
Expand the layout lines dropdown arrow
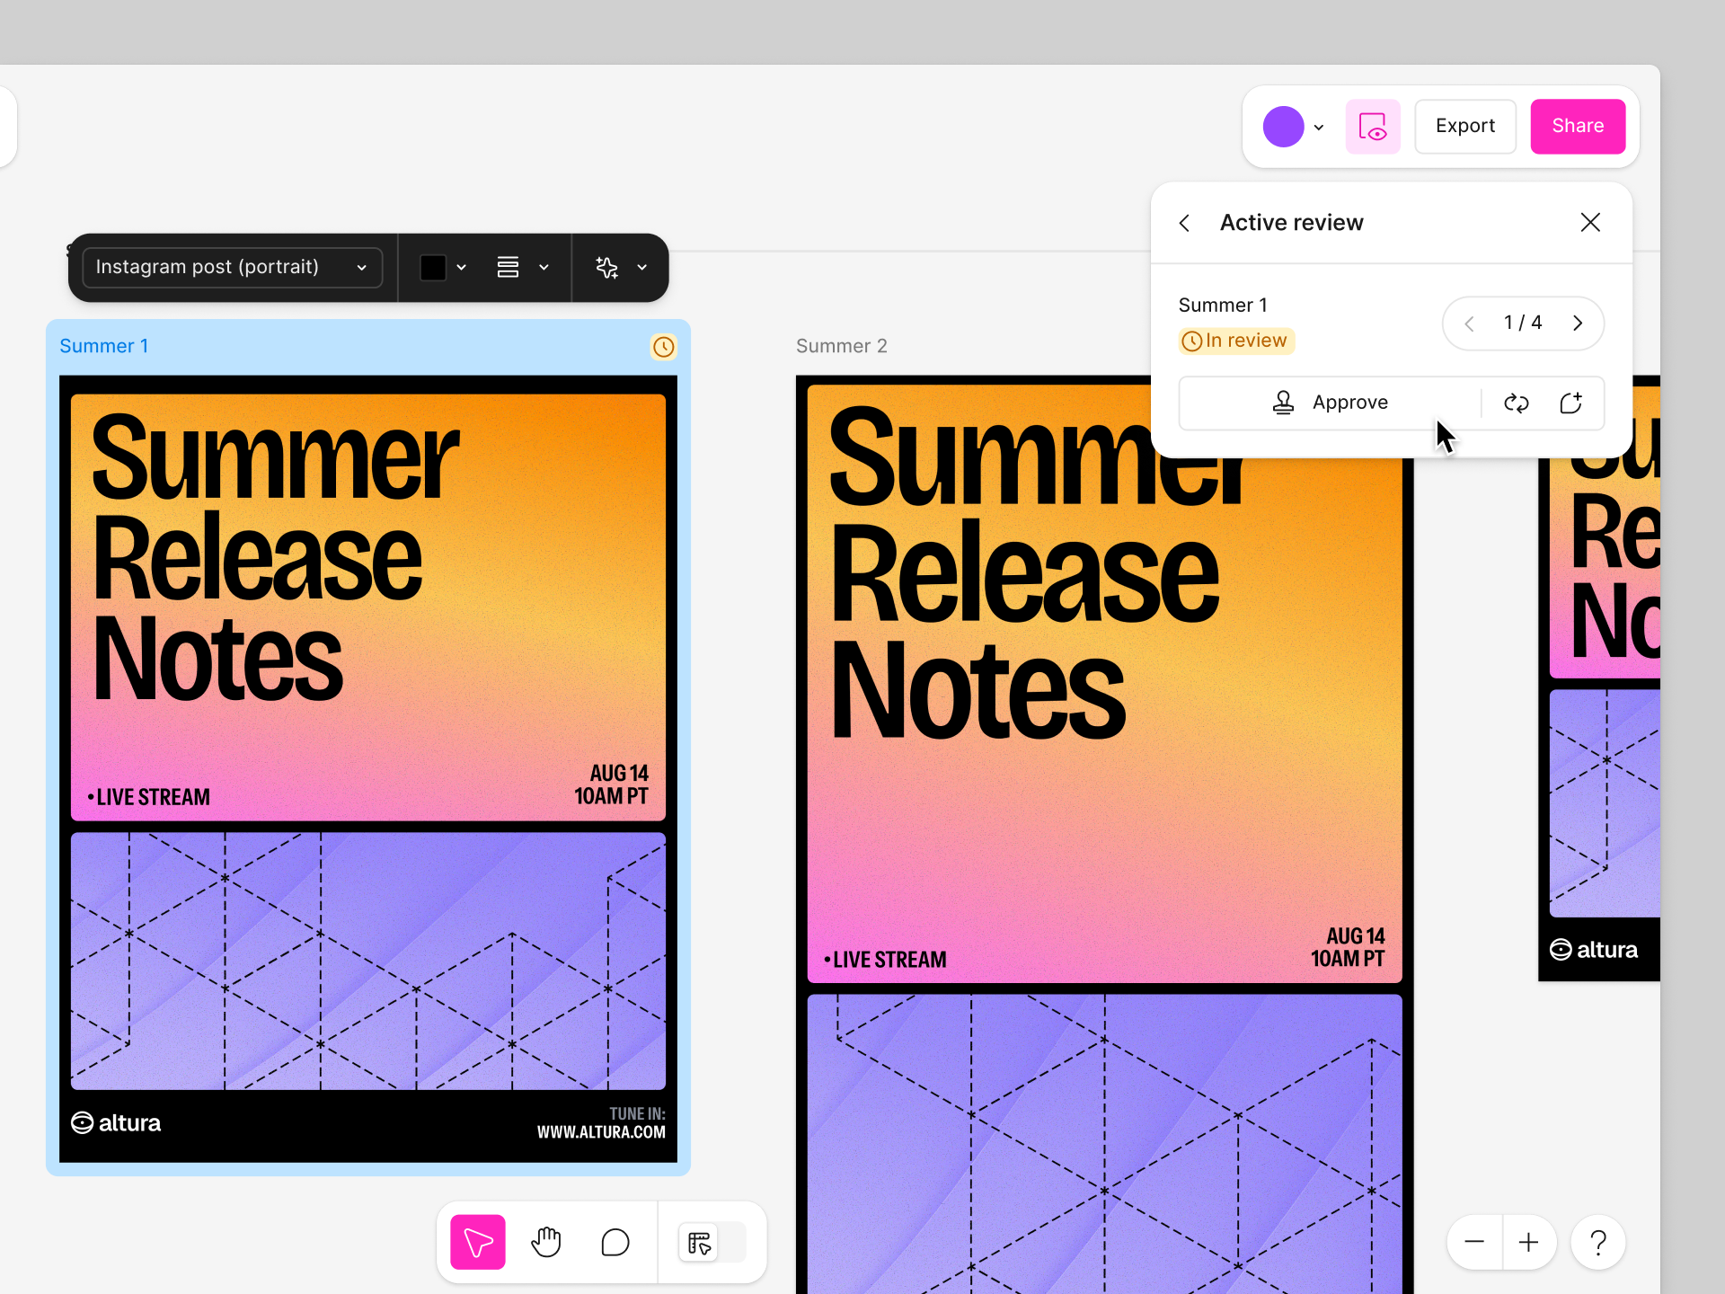tap(544, 268)
